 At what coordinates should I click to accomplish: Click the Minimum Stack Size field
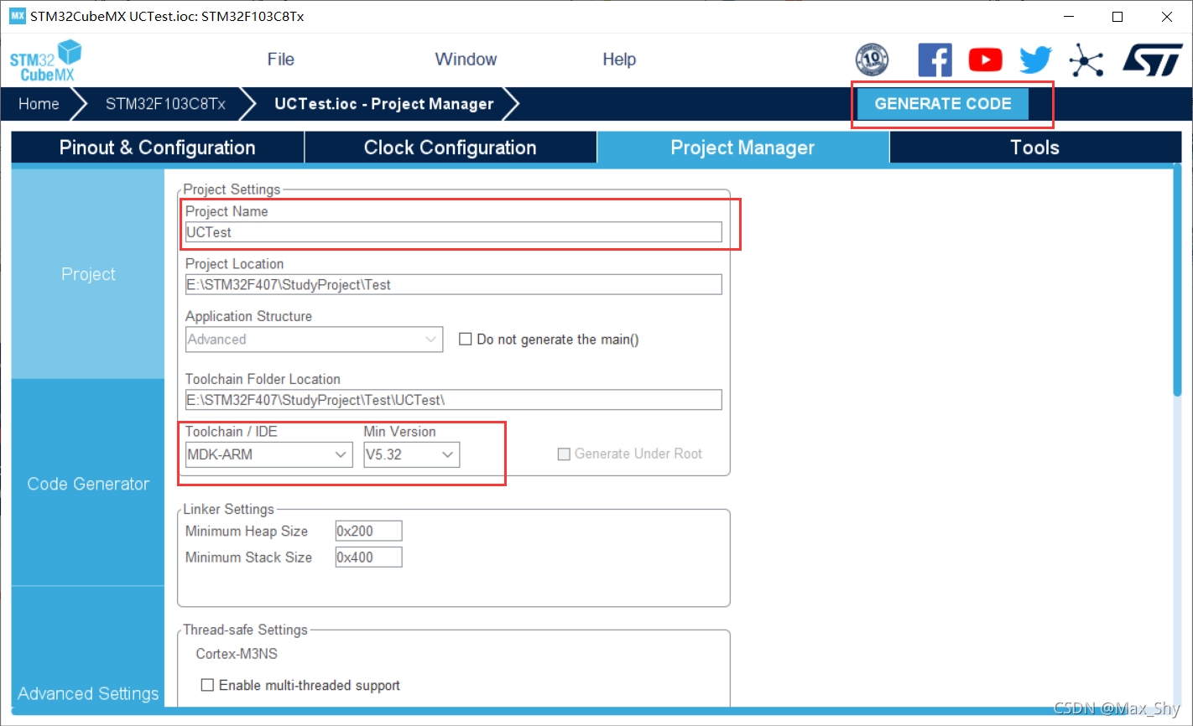coord(368,557)
